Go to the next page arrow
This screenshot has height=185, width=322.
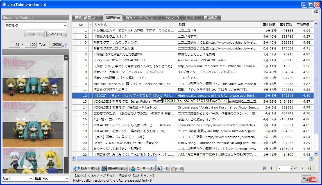coord(303,168)
